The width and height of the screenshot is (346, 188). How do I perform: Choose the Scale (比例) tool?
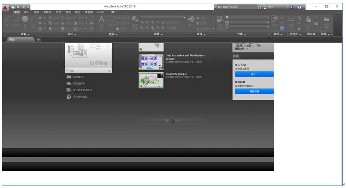click(66, 29)
